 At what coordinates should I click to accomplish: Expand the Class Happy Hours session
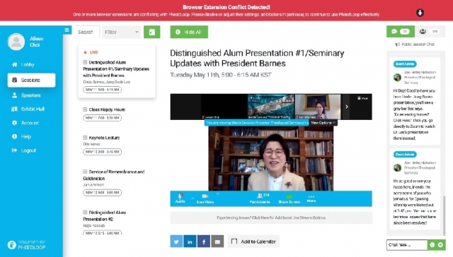click(85, 109)
